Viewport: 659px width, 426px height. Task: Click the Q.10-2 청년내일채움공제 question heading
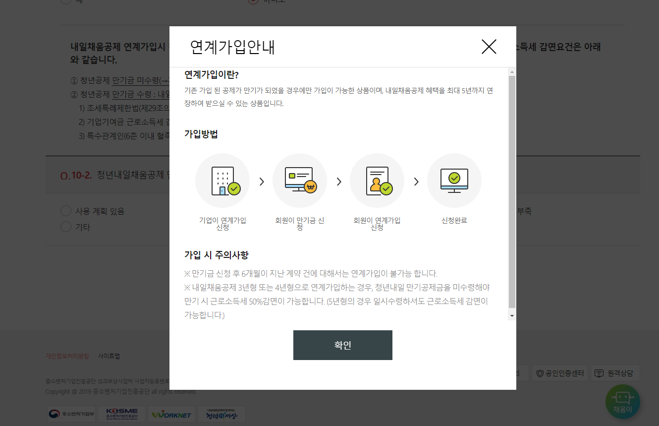[x=115, y=175]
